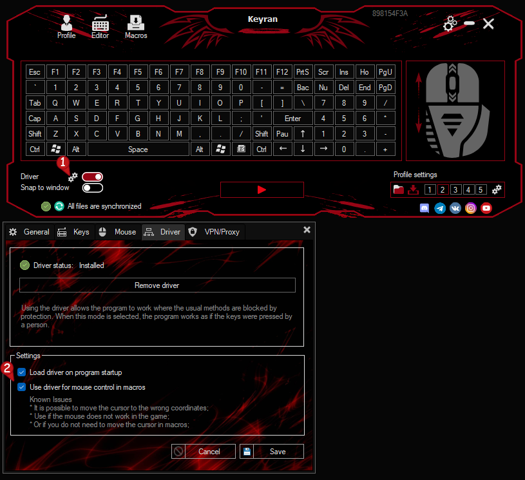Select profile slot 2
The image size is (525, 480).
click(443, 190)
